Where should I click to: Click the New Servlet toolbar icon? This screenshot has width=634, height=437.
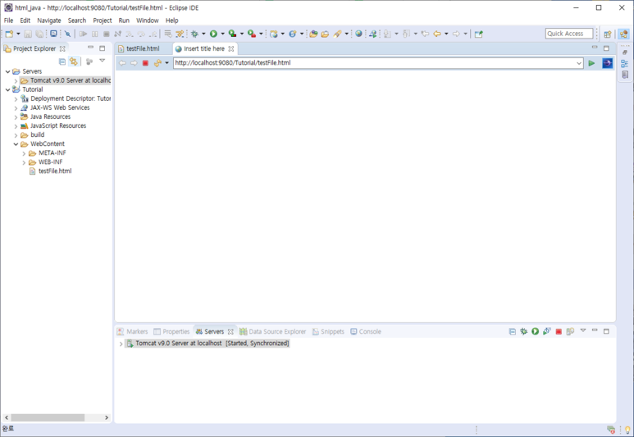pyautogui.click(x=293, y=34)
